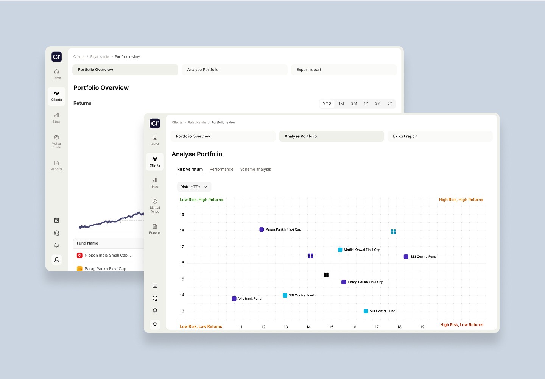Image resolution: width=545 pixels, height=379 pixels.
Task: Choose the 1Y returns range
Action: pyautogui.click(x=366, y=104)
